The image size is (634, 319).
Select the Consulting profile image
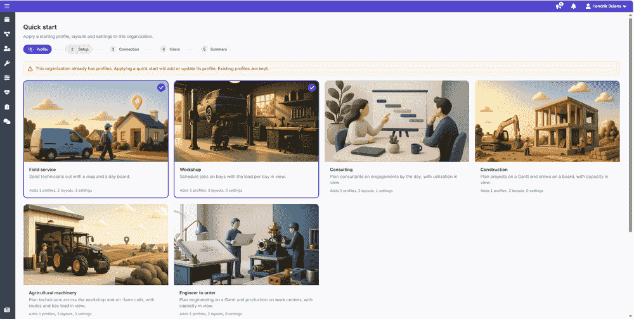click(397, 121)
